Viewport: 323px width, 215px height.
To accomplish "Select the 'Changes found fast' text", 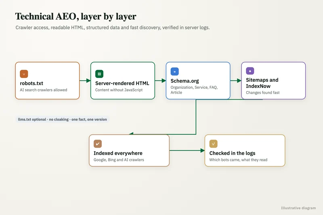I will (263, 93).
